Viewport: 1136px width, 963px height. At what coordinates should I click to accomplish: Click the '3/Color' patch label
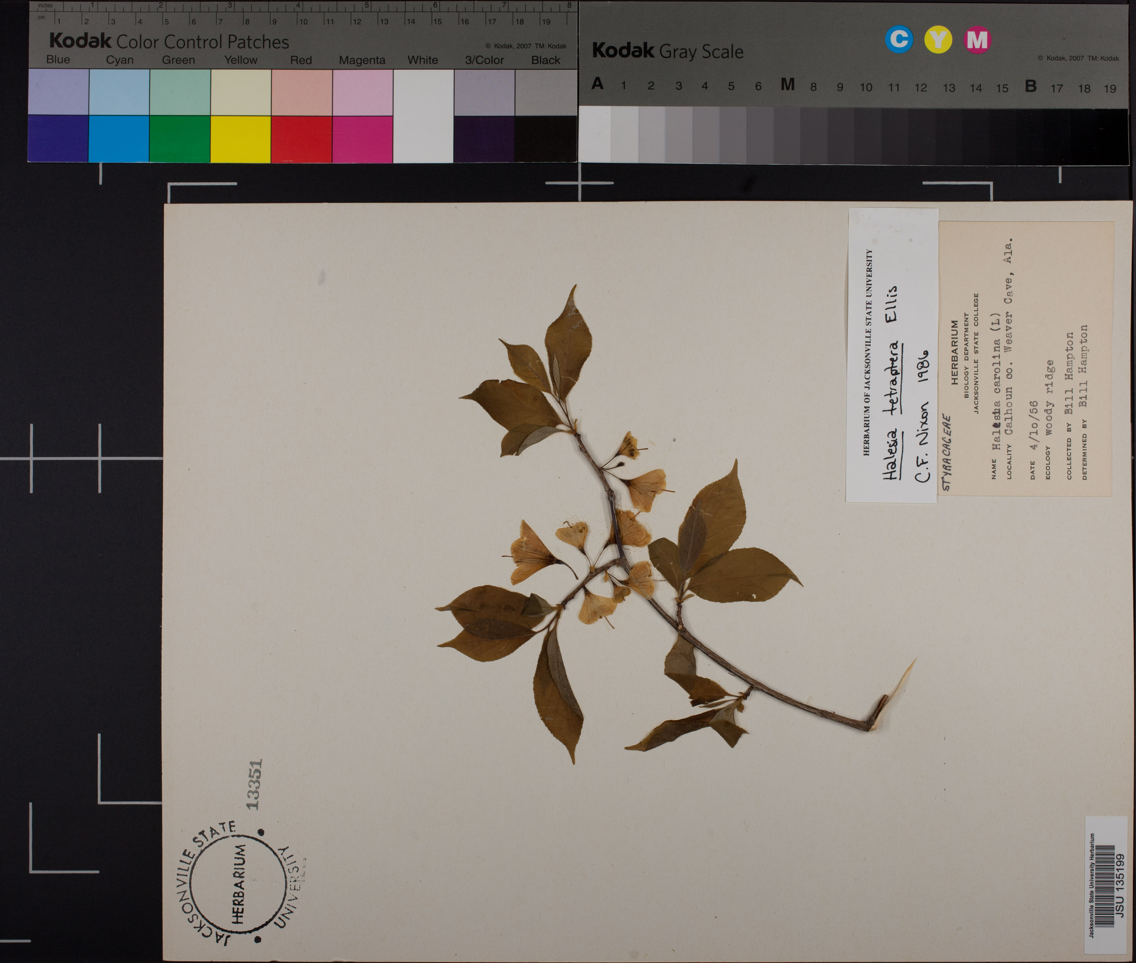[x=484, y=60]
